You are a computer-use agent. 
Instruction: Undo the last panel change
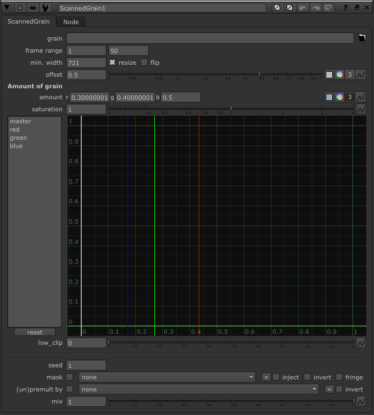pos(303,8)
